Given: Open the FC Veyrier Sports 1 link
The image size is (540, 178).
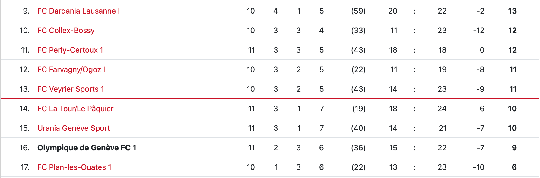Looking at the screenshot, I should point(71,89).
